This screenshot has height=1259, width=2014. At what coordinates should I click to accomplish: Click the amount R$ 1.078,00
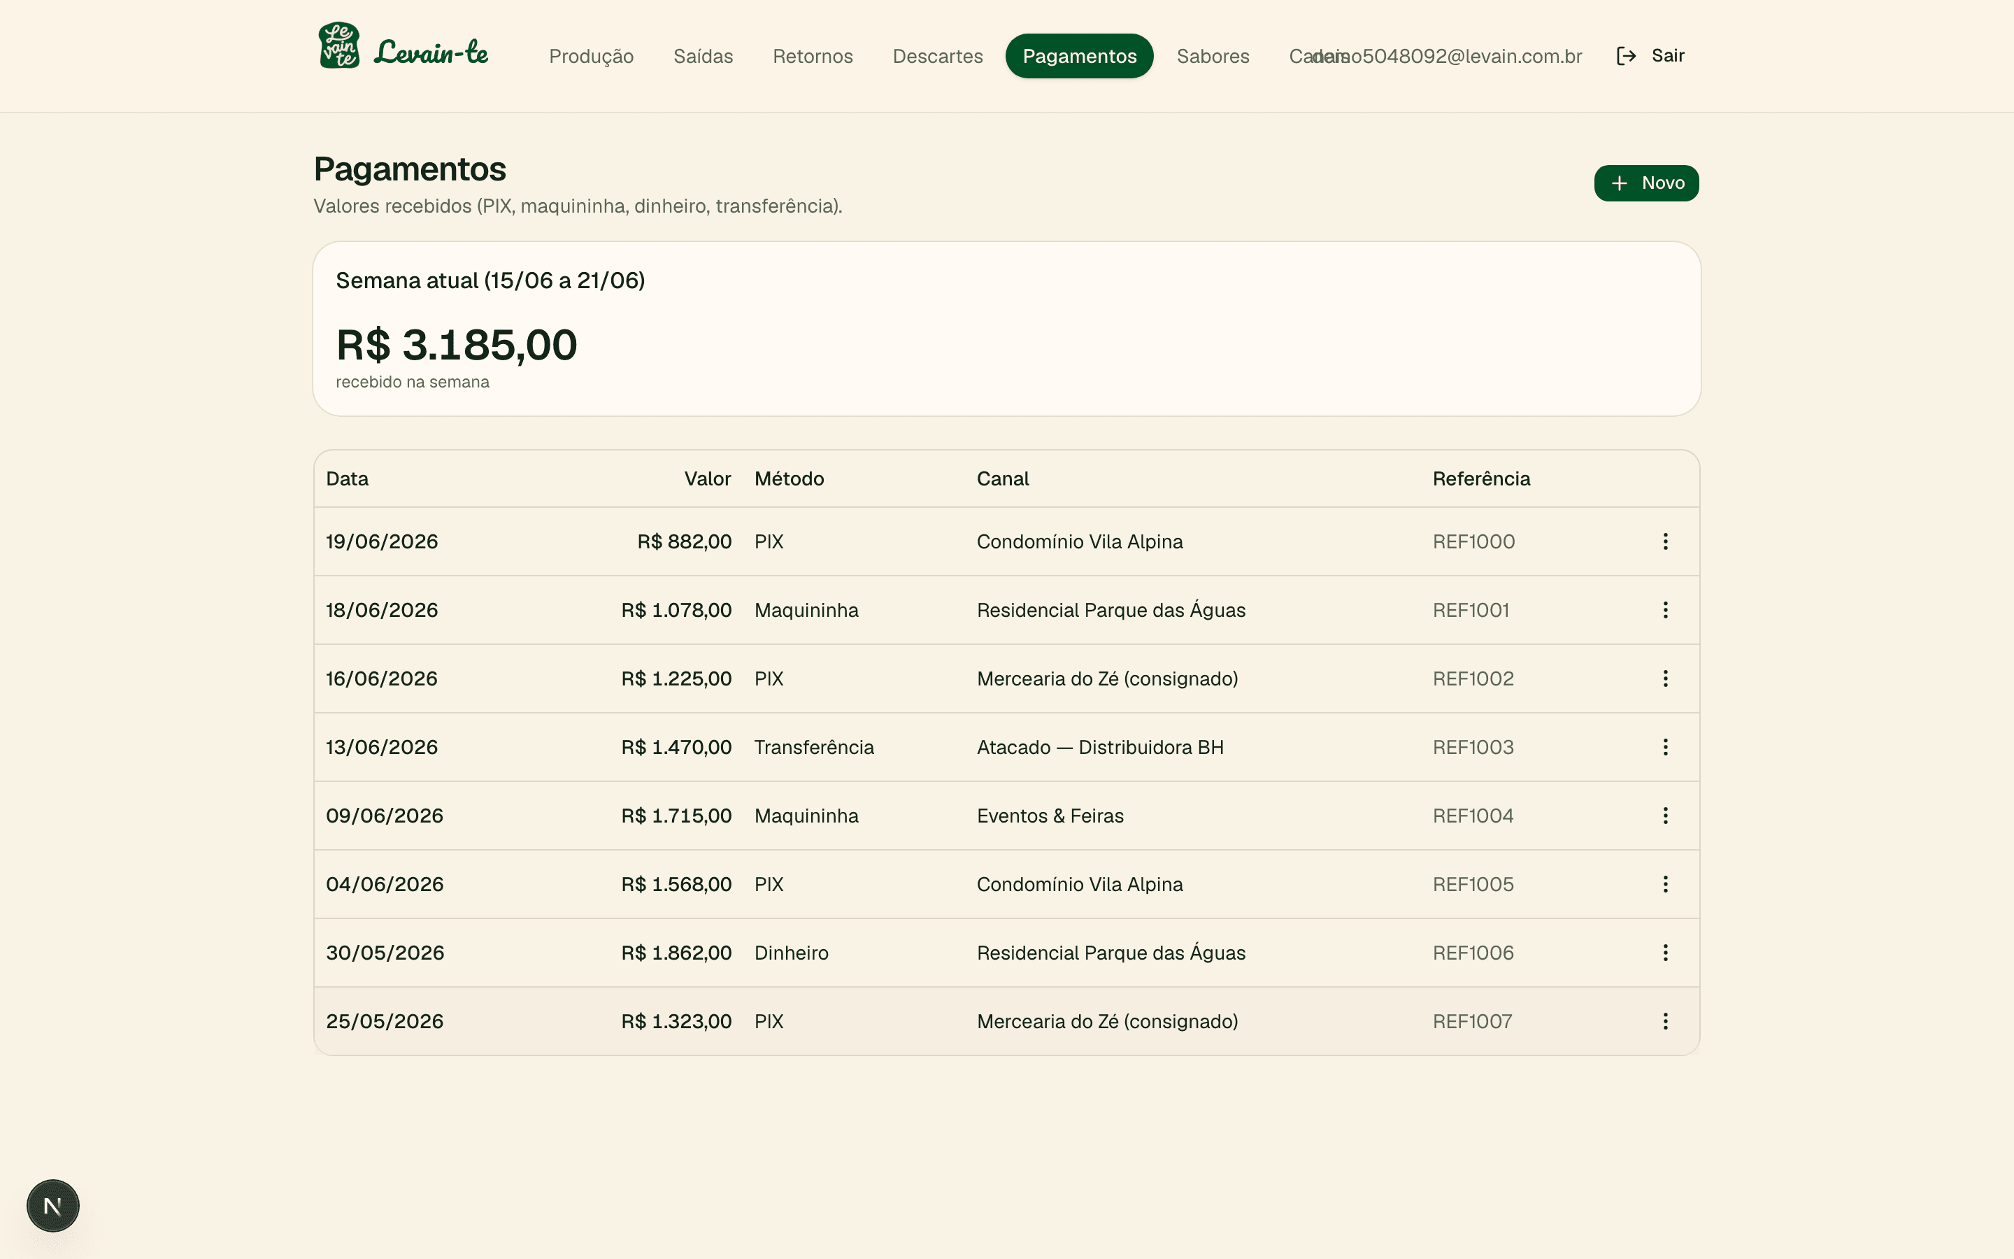tap(677, 609)
